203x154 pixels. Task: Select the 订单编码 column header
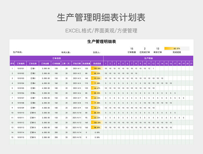[21, 64]
